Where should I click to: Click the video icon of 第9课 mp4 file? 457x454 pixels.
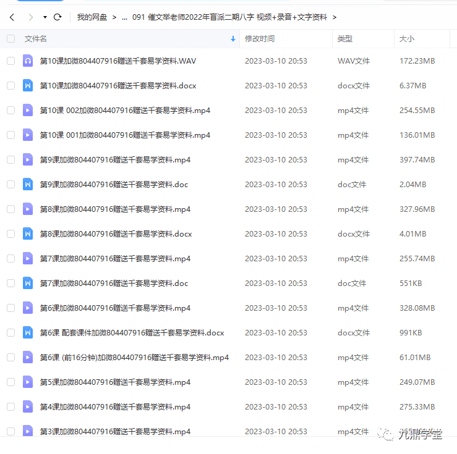28,160
